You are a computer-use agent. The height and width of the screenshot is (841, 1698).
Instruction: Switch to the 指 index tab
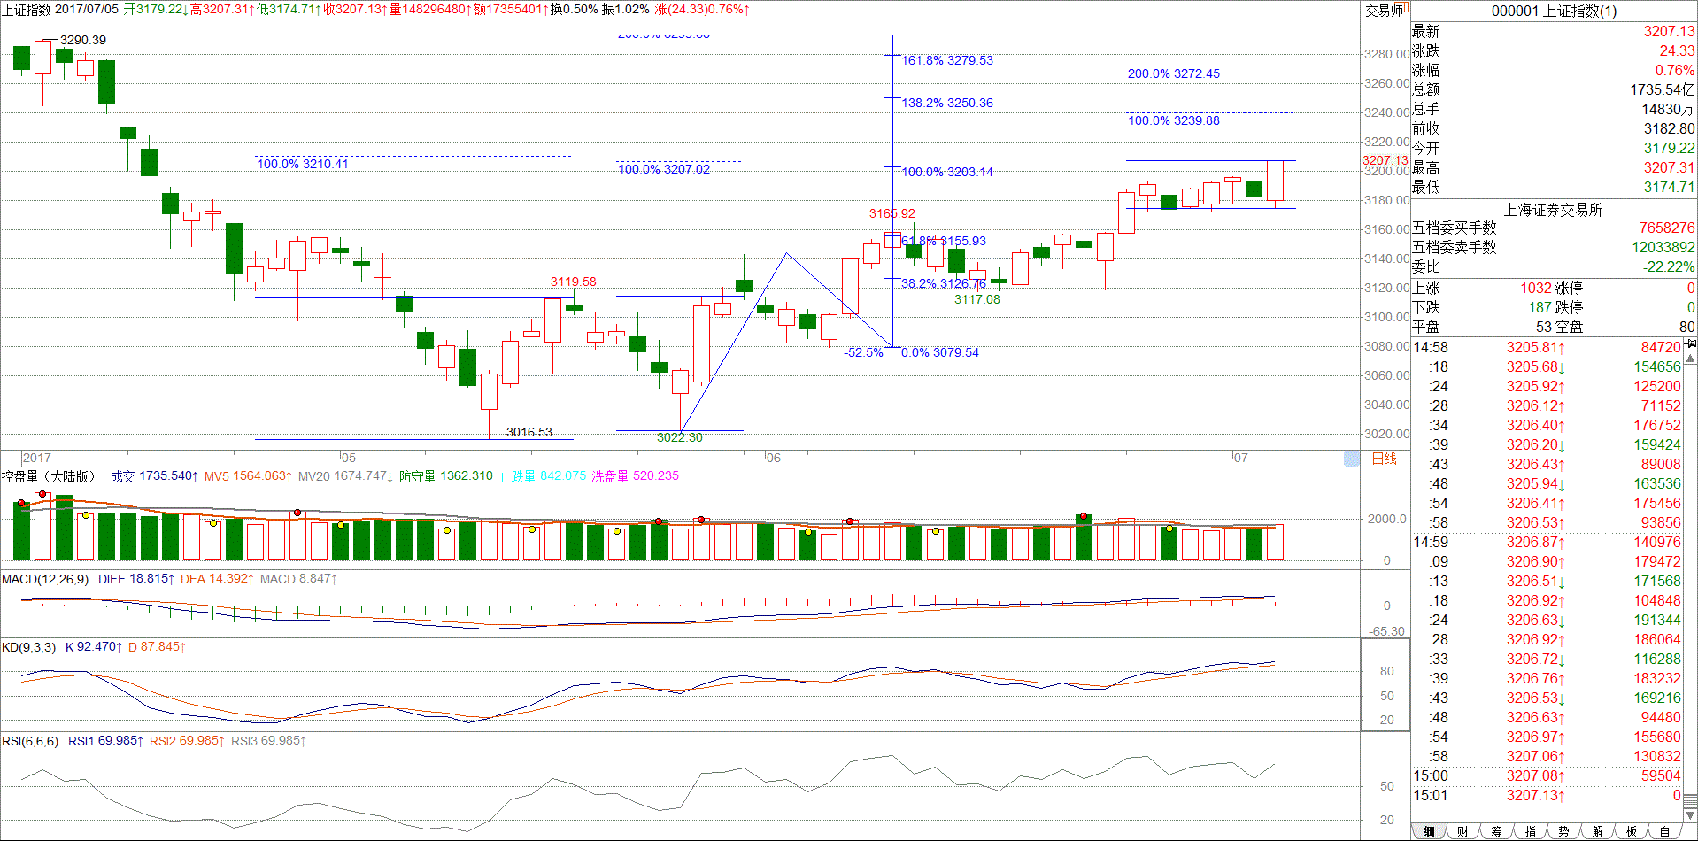pyautogui.click(x=1530, y=831)
